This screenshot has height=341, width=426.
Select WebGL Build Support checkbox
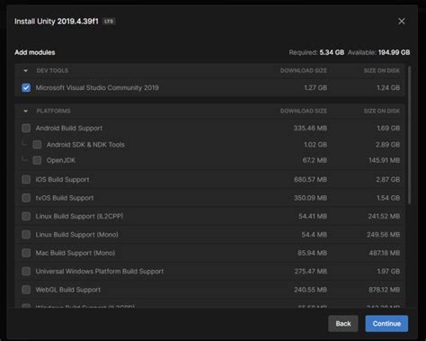(26, 290)
